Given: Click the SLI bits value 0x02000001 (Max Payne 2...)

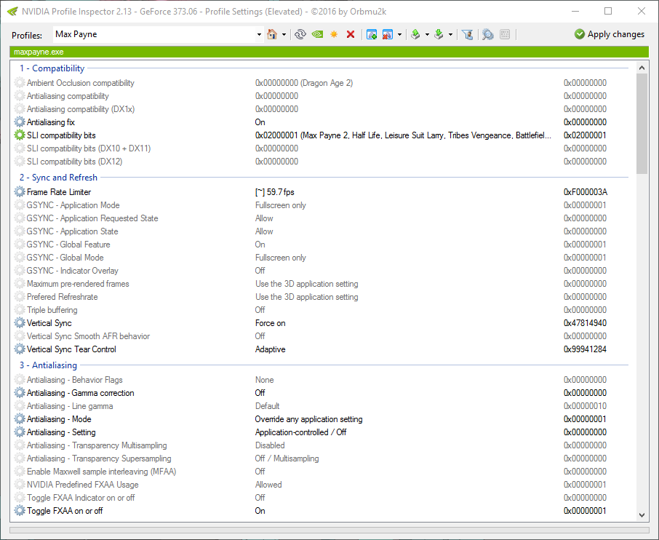Looking at the screenshot, I should point(403,135).
